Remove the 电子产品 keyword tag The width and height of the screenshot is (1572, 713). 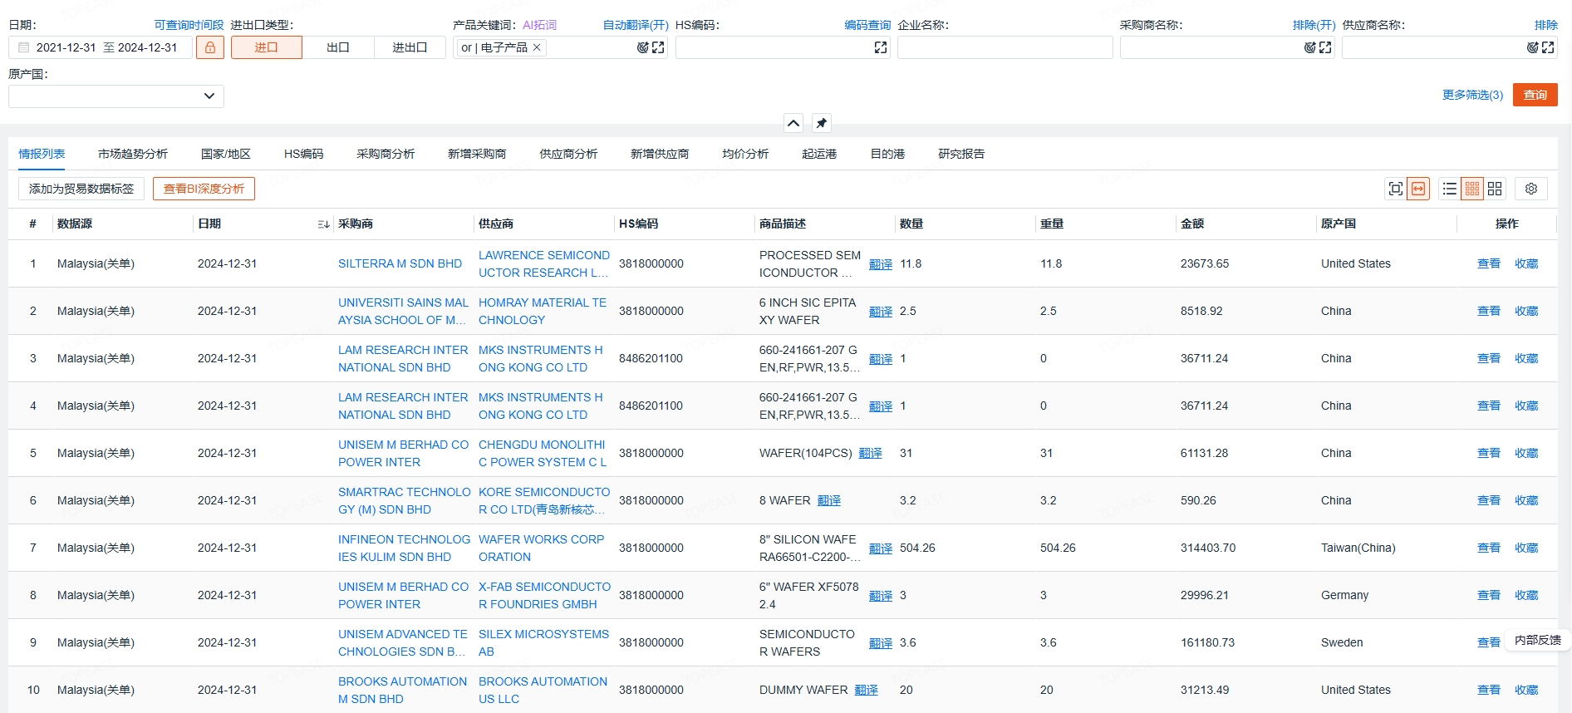pos(537,47)
